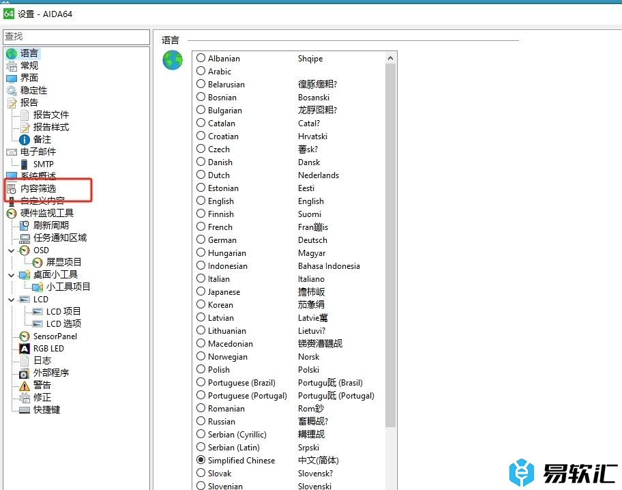Click the 屏显项目 gauge icon
This screenshot has width=622, height=490.
pyautogui.click(x=38, y=263)
